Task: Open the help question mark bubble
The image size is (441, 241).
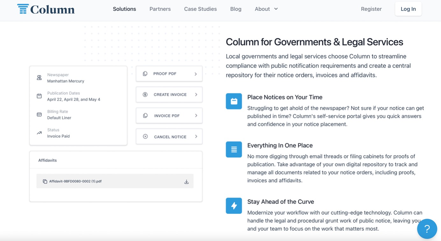Action: click(427, 229)
